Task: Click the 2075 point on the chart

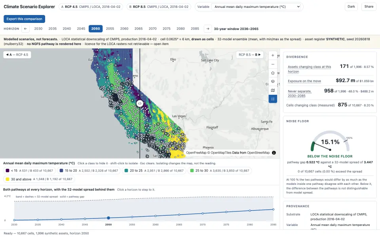Action: coord(226,212)
